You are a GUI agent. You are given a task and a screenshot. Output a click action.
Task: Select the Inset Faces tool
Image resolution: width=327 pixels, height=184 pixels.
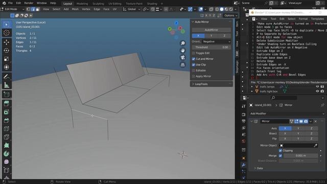pyautogui.click(x=7, y=112)
